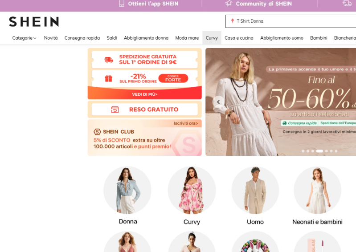Click the Neonati e bambini label
The width and height of the screenshot is (356, 252).
coord(317,222)
